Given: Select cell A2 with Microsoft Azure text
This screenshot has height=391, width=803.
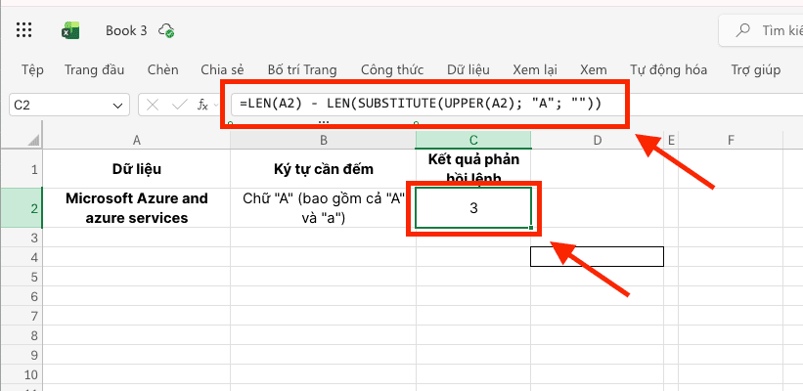Looking at the screenshot, I should click(x=136, y=208).
